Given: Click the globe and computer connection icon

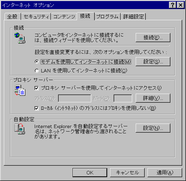Looking at the screenshot, I should coord(20,38).
